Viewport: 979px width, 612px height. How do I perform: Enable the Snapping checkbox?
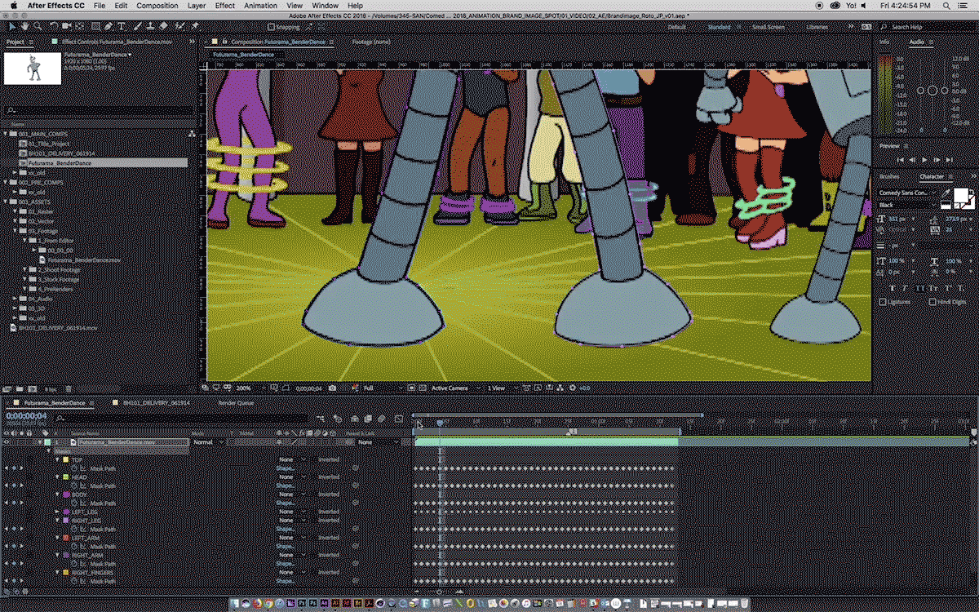click(x=270, y=27)
